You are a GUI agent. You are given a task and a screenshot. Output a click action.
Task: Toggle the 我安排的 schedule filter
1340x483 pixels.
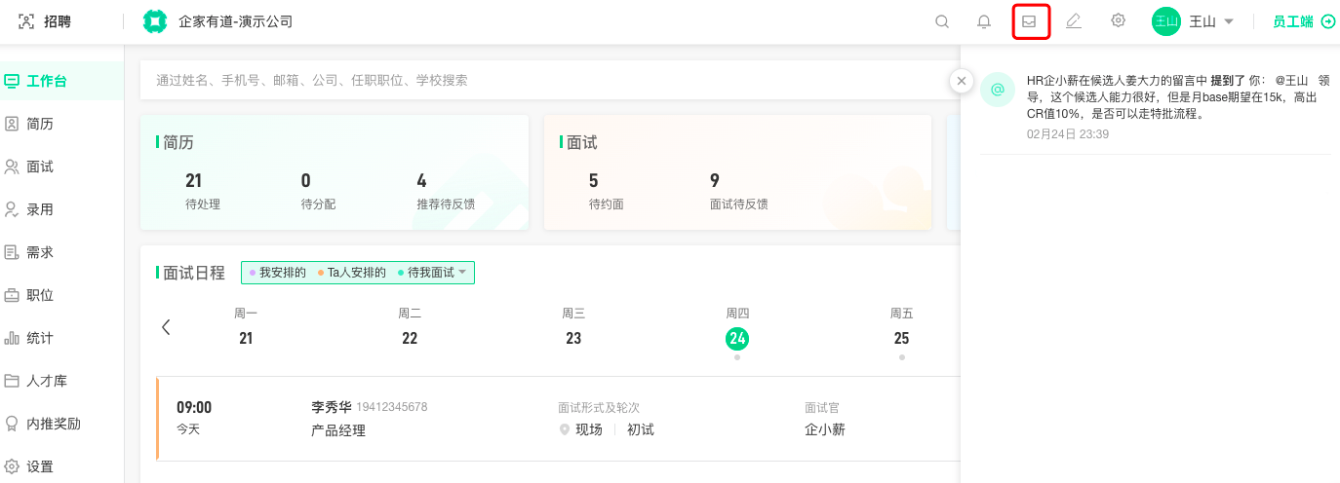(278, 273)
